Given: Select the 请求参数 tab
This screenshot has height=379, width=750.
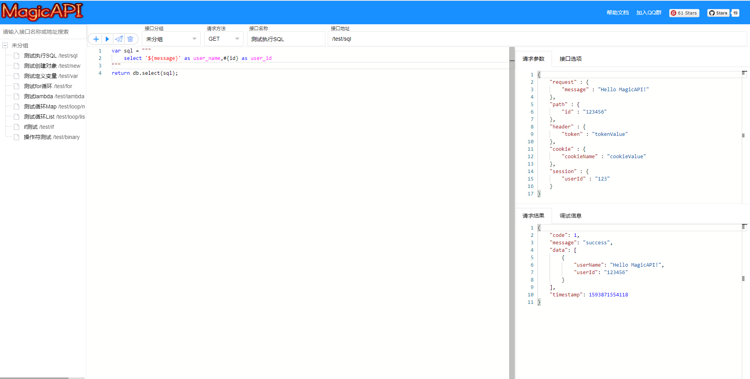Looking at the screenshot, I should point(533,59).
